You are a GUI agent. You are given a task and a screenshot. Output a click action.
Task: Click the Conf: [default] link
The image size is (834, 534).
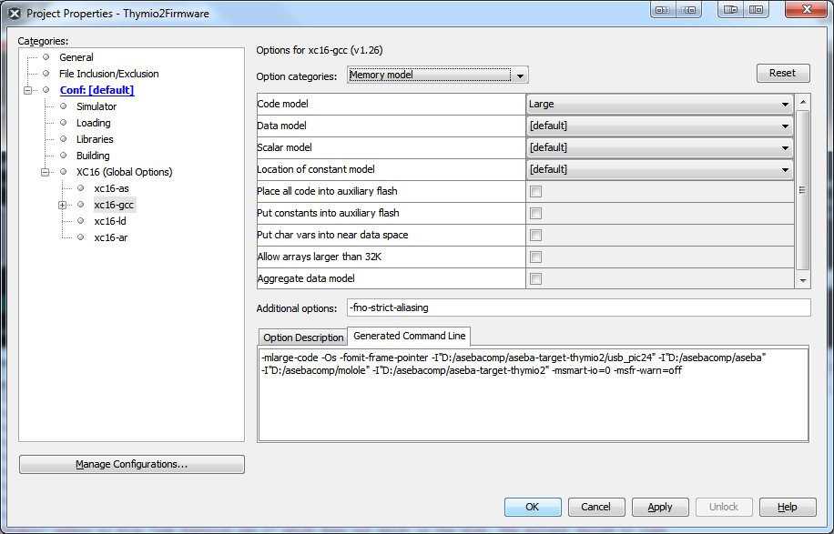coord(97,90)
